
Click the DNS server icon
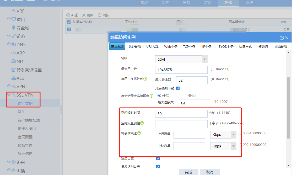14,44
